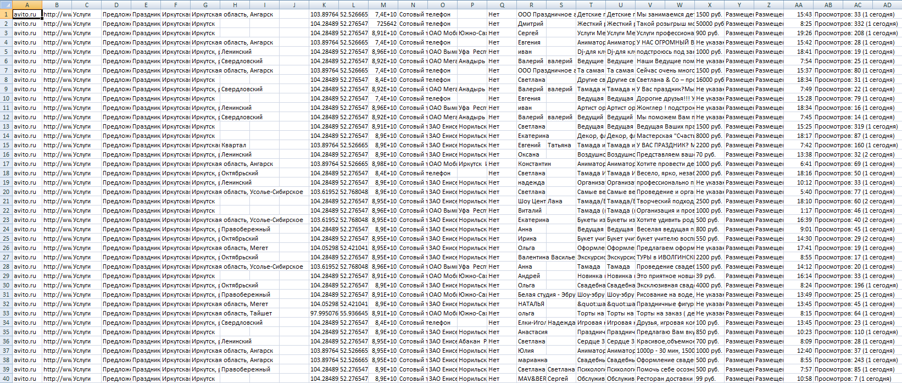Select row 28 header
This screenshot has height=383, width=902.
click(6, 267)
